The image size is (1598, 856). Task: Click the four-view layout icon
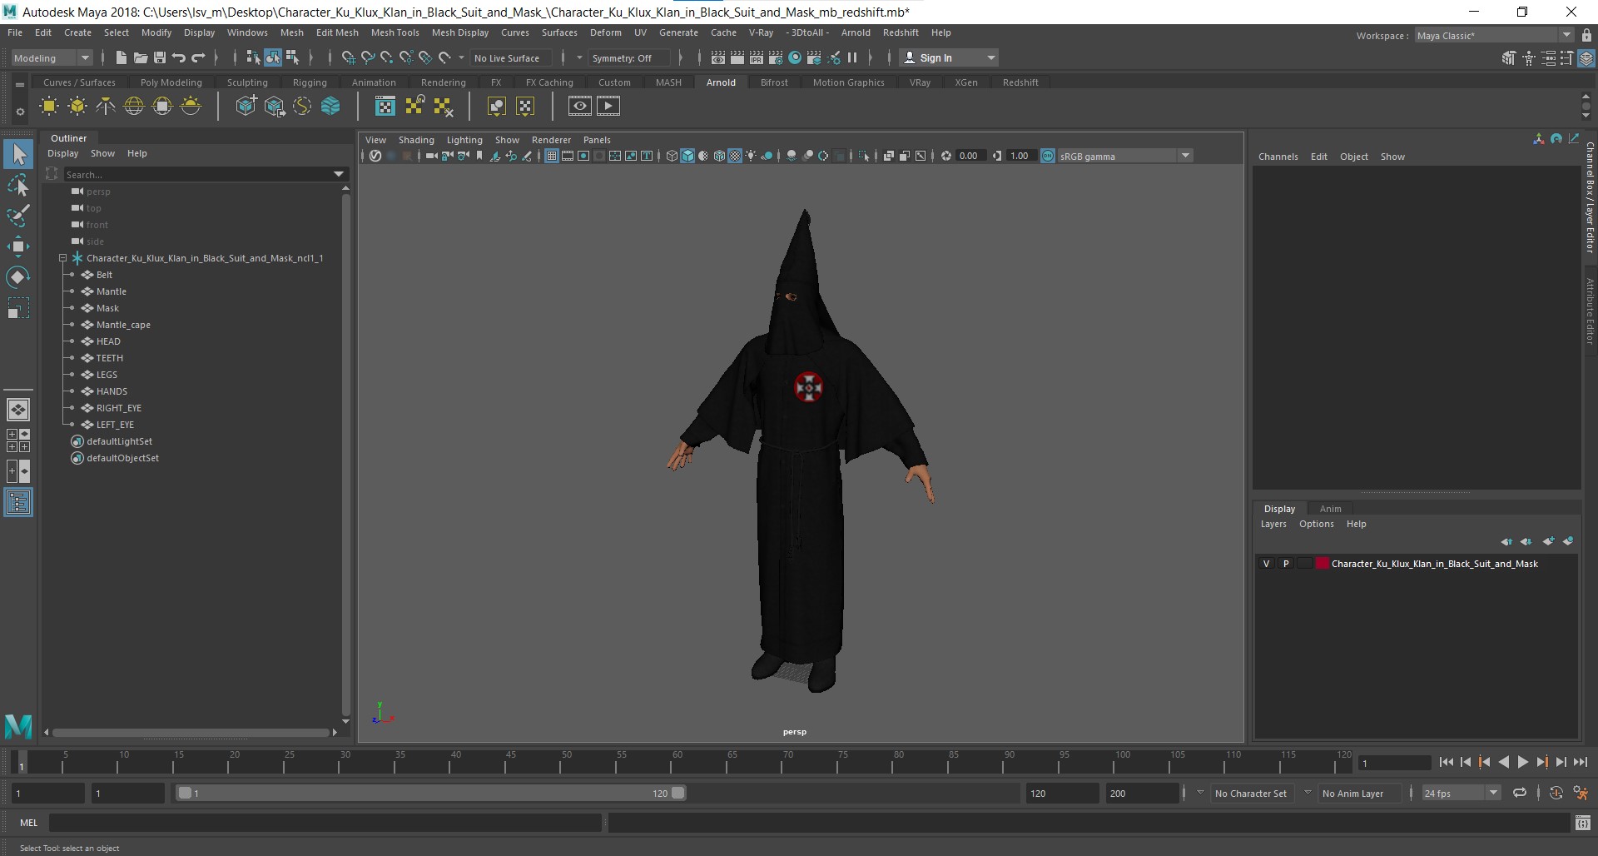point(18,440)
